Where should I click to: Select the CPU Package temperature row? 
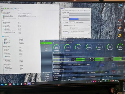click(12, 27)
